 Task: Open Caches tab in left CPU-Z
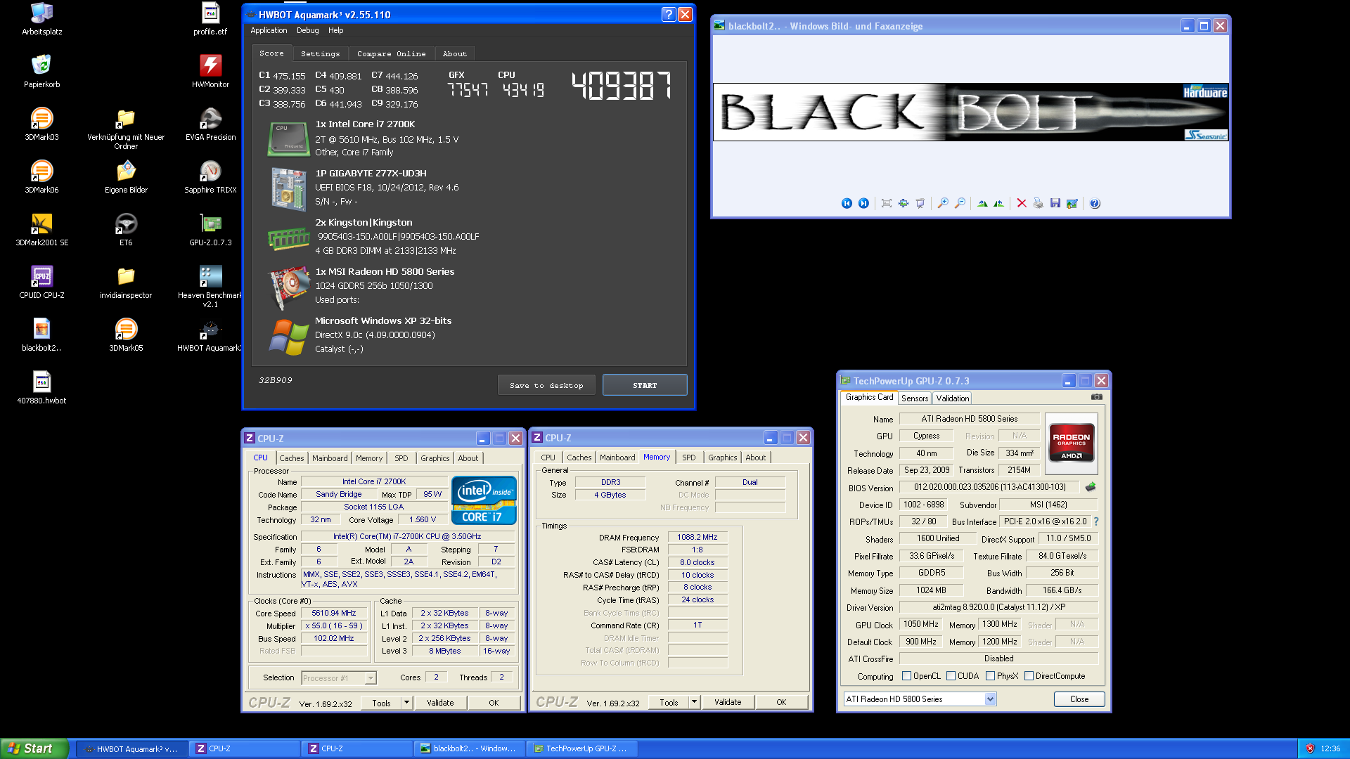(292, 458)
